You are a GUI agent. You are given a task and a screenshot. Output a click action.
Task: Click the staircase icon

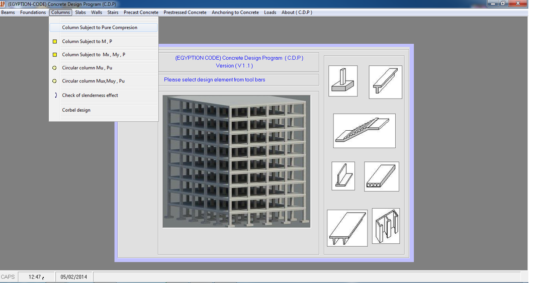coord(364,131)
